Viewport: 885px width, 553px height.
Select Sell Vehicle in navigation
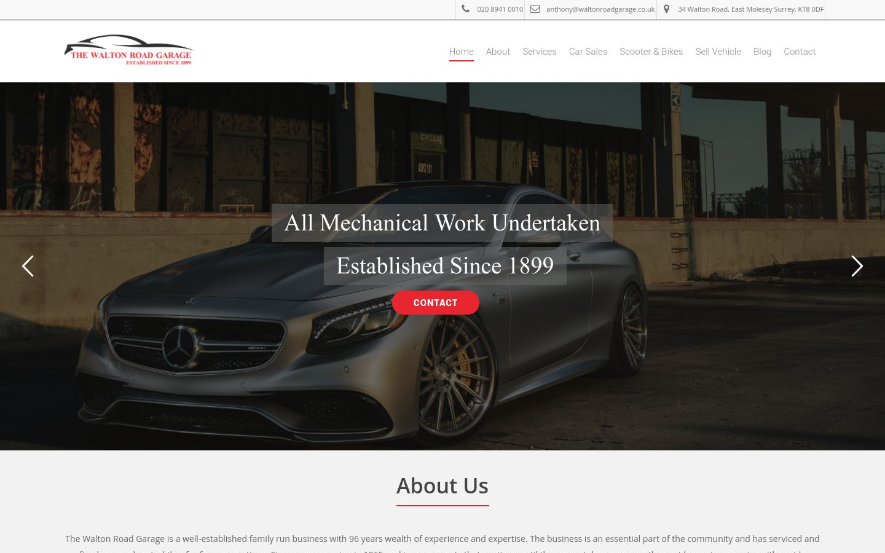coord(718,52)
